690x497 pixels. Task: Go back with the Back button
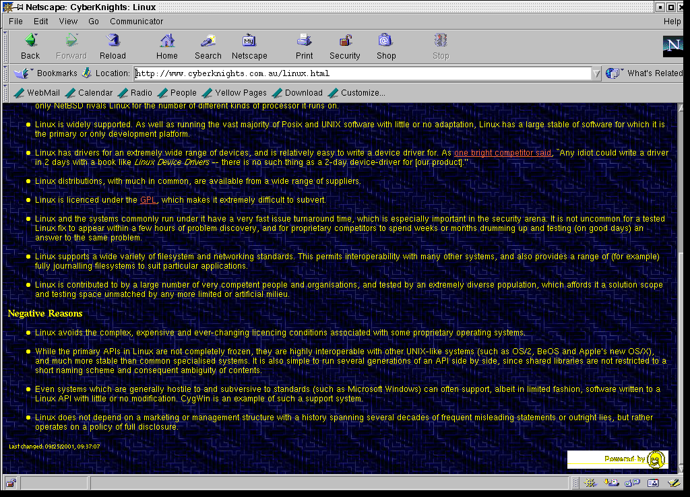(x=30, y=46)
